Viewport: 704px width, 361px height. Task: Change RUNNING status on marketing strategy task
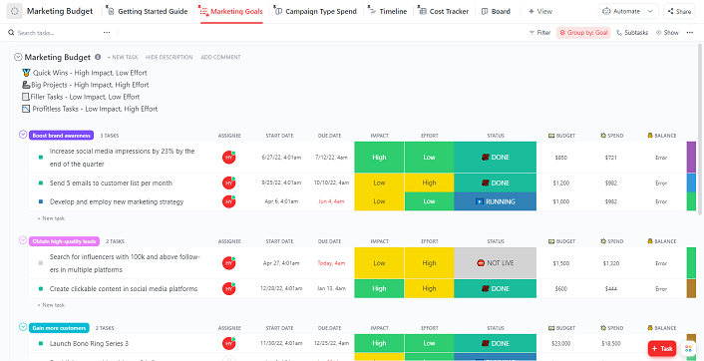(496, 201)
